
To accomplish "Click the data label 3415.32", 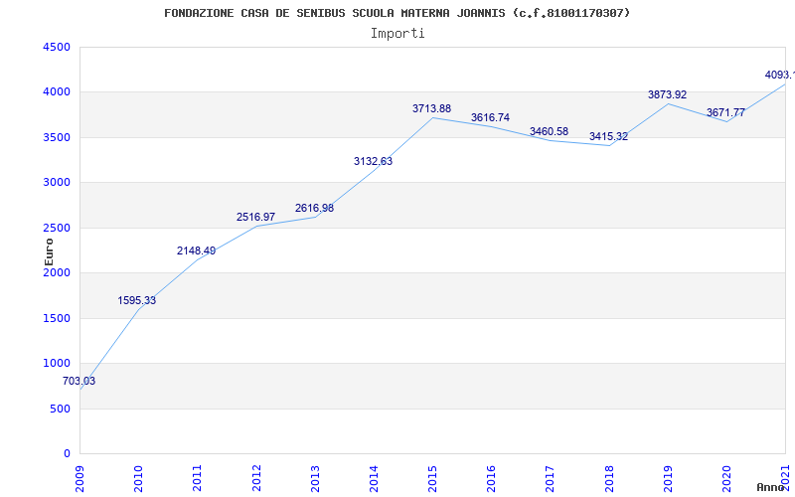I will pyautogui.click(x=608, y=136).
